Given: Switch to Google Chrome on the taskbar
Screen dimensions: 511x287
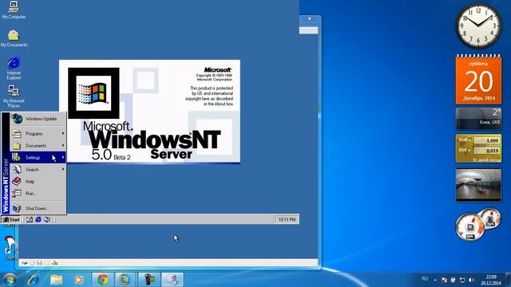Looking at the screenshot, I should tap(103, 280).
